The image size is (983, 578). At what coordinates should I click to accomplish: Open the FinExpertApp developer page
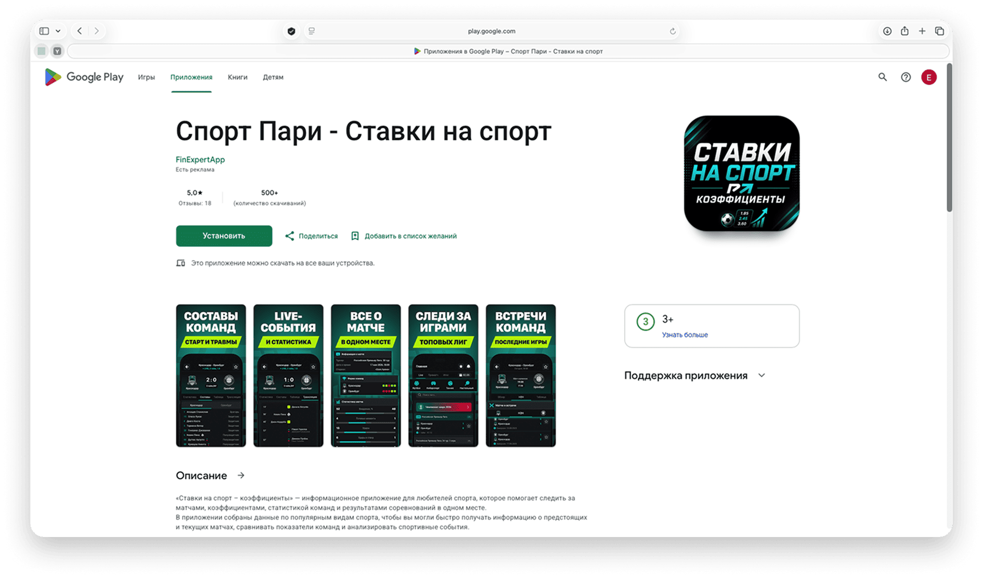click(x=200, y=159)
